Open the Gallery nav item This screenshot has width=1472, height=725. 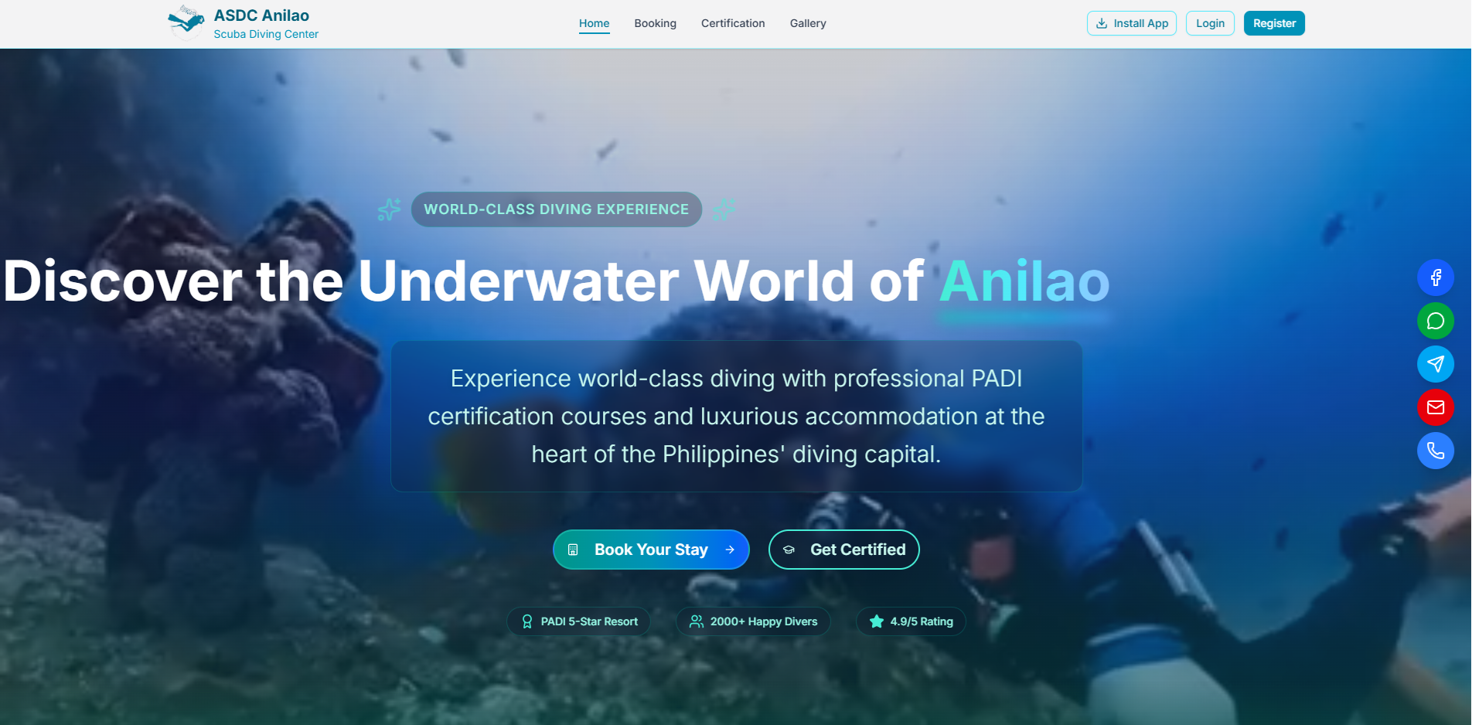(x=808, y=23)
